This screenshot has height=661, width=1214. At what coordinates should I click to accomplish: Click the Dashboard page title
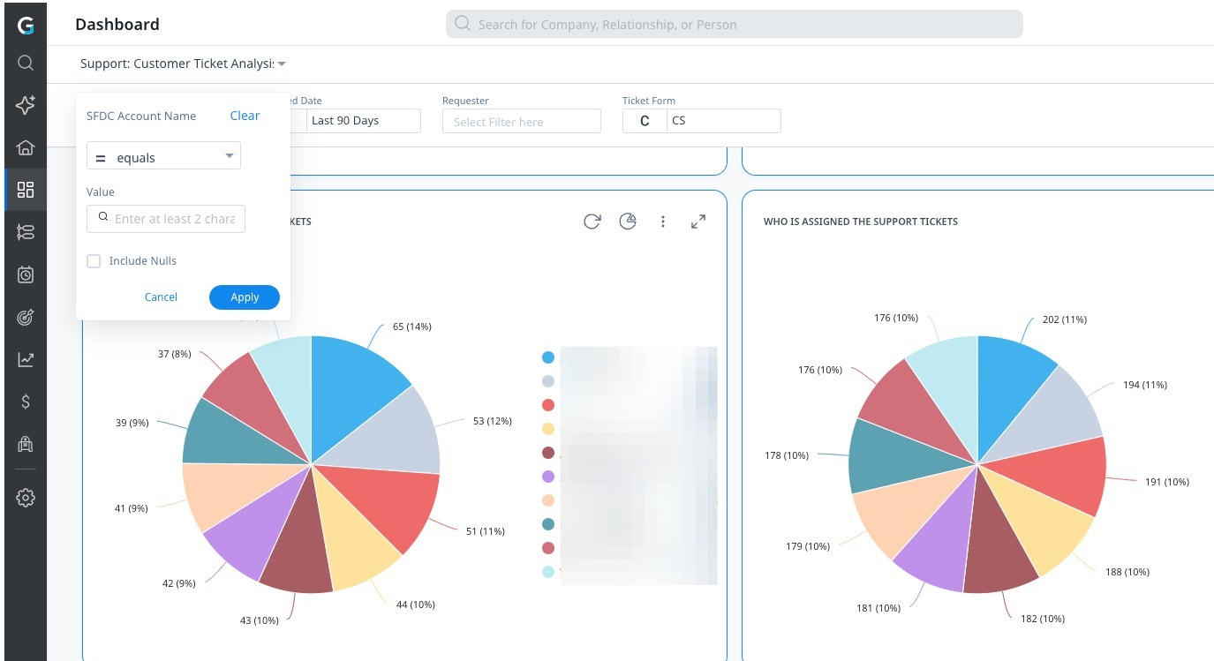click(x=117, y=24)
